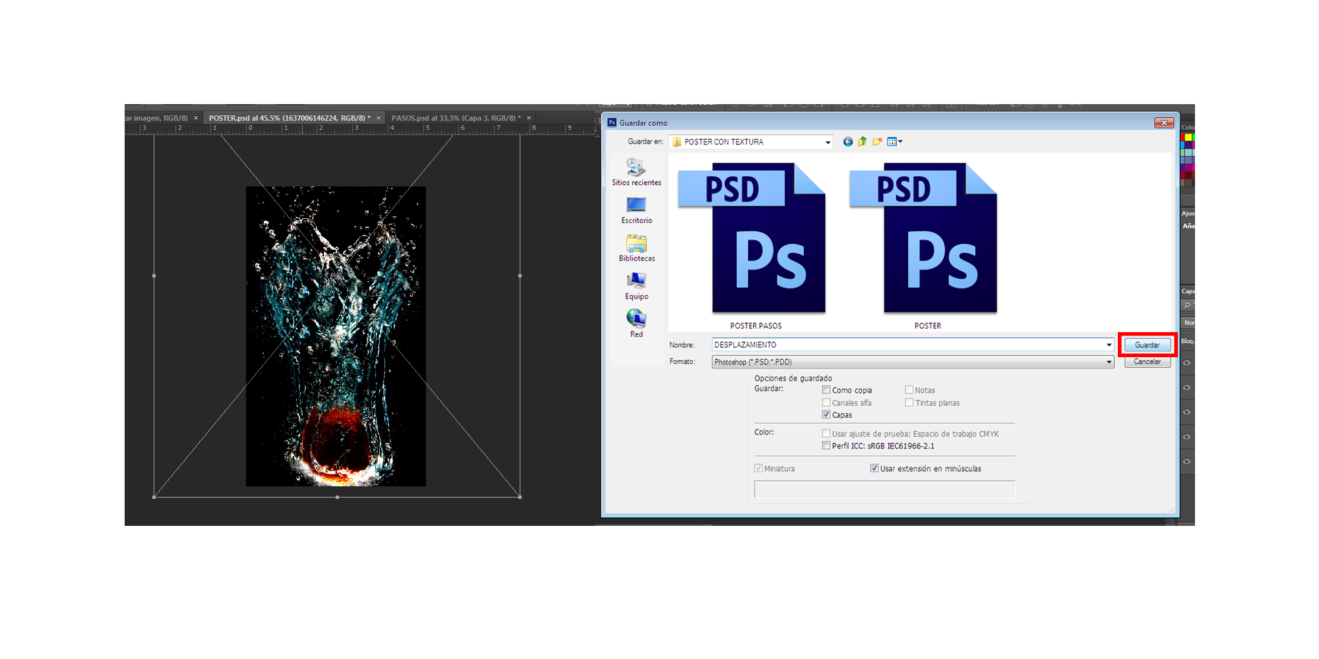
Task: Click the red swatch in Swatches panel
Action: tap(1183, 138)
